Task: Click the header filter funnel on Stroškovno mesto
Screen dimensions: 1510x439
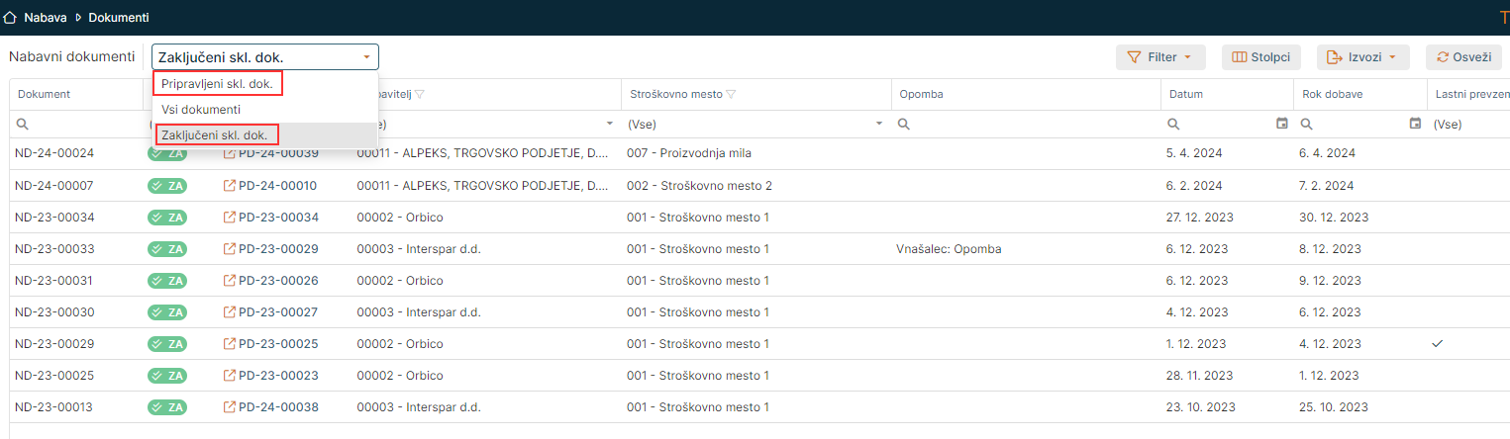Action: (x=732, y=95)
